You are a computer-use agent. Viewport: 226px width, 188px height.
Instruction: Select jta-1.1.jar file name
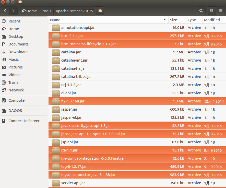point(69,150)
